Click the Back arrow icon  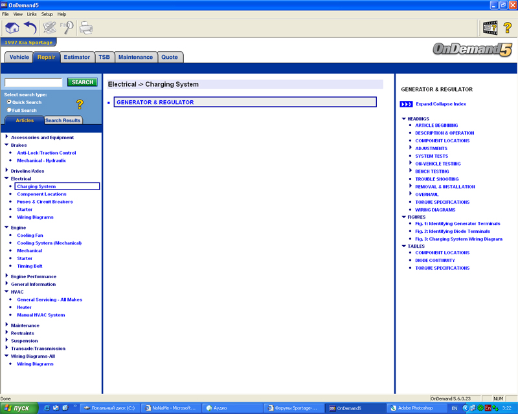pos(30,27)
